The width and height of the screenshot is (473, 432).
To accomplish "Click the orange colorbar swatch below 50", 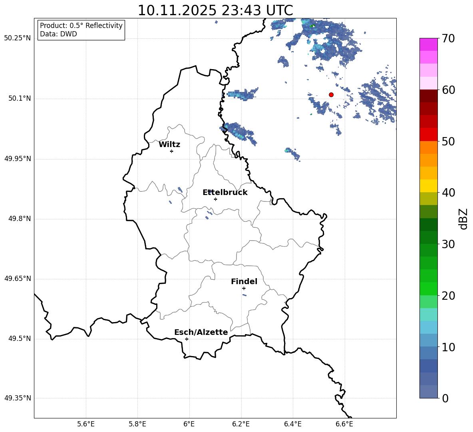I will point(429,147).
